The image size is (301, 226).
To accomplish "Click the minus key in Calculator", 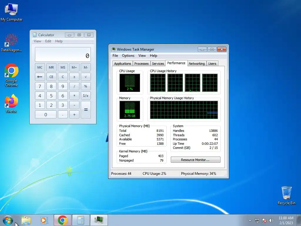I will (x=74, y=105).
